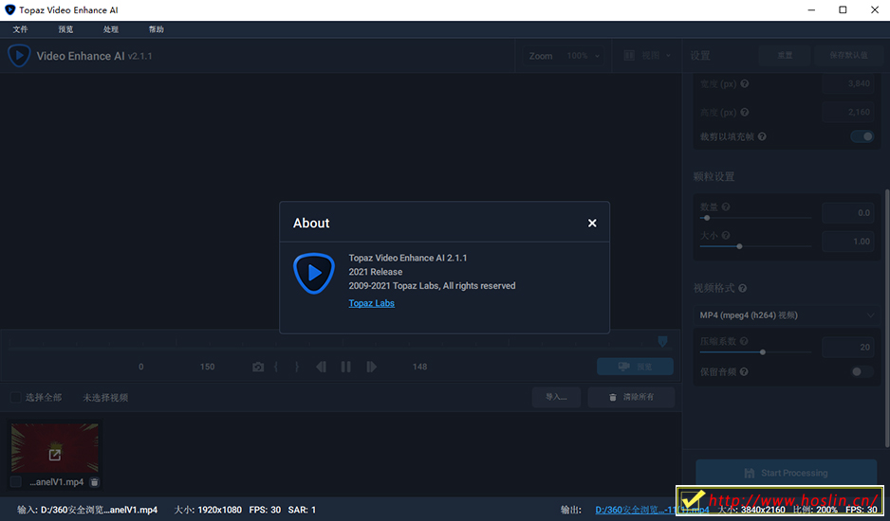Screen dimensions: 890x521
Task: Minimize the Topaz Video Enhance AI window
Action: [811, 9]
